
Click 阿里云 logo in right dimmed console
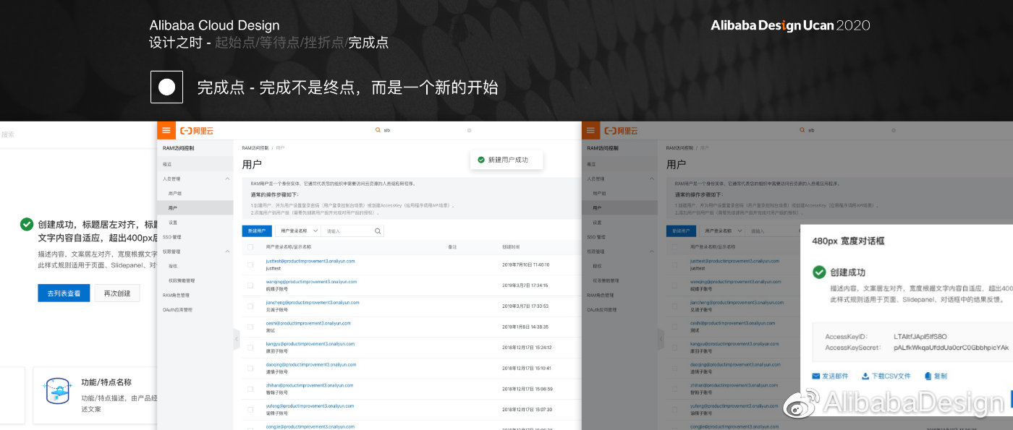(x=622, y=131)
